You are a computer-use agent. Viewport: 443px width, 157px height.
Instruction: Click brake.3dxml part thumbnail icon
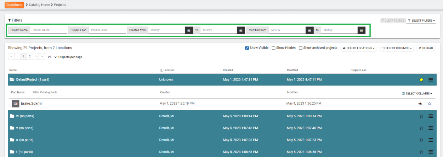[x=16, y=103]
